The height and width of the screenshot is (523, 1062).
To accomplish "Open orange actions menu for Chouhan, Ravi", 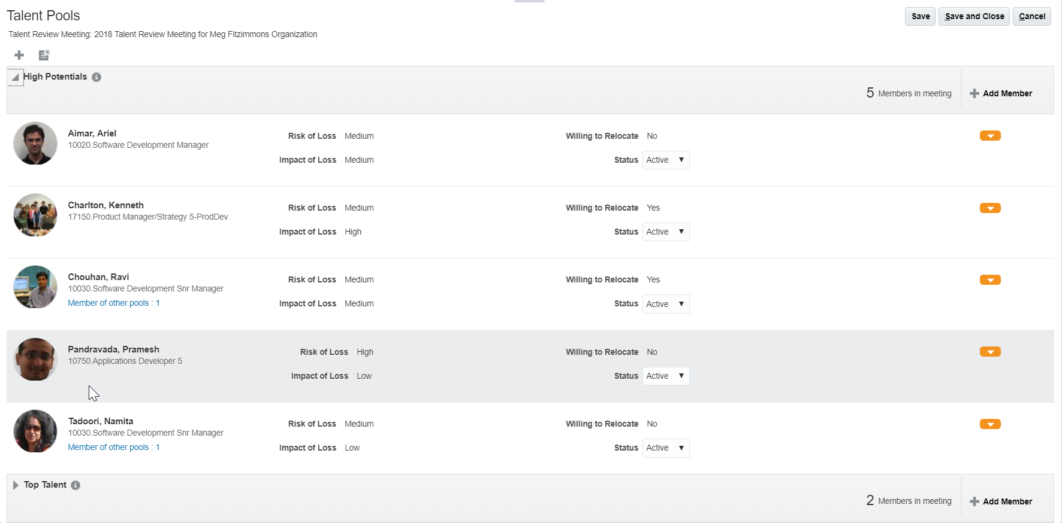I will point(990,280).
